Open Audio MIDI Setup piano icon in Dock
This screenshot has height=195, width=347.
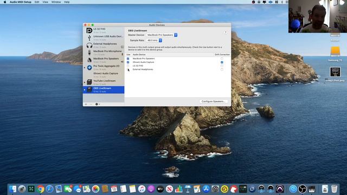coord(312,189)
